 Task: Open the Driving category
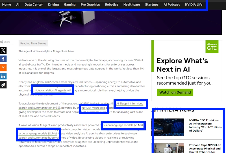click(x=53, y=5)
